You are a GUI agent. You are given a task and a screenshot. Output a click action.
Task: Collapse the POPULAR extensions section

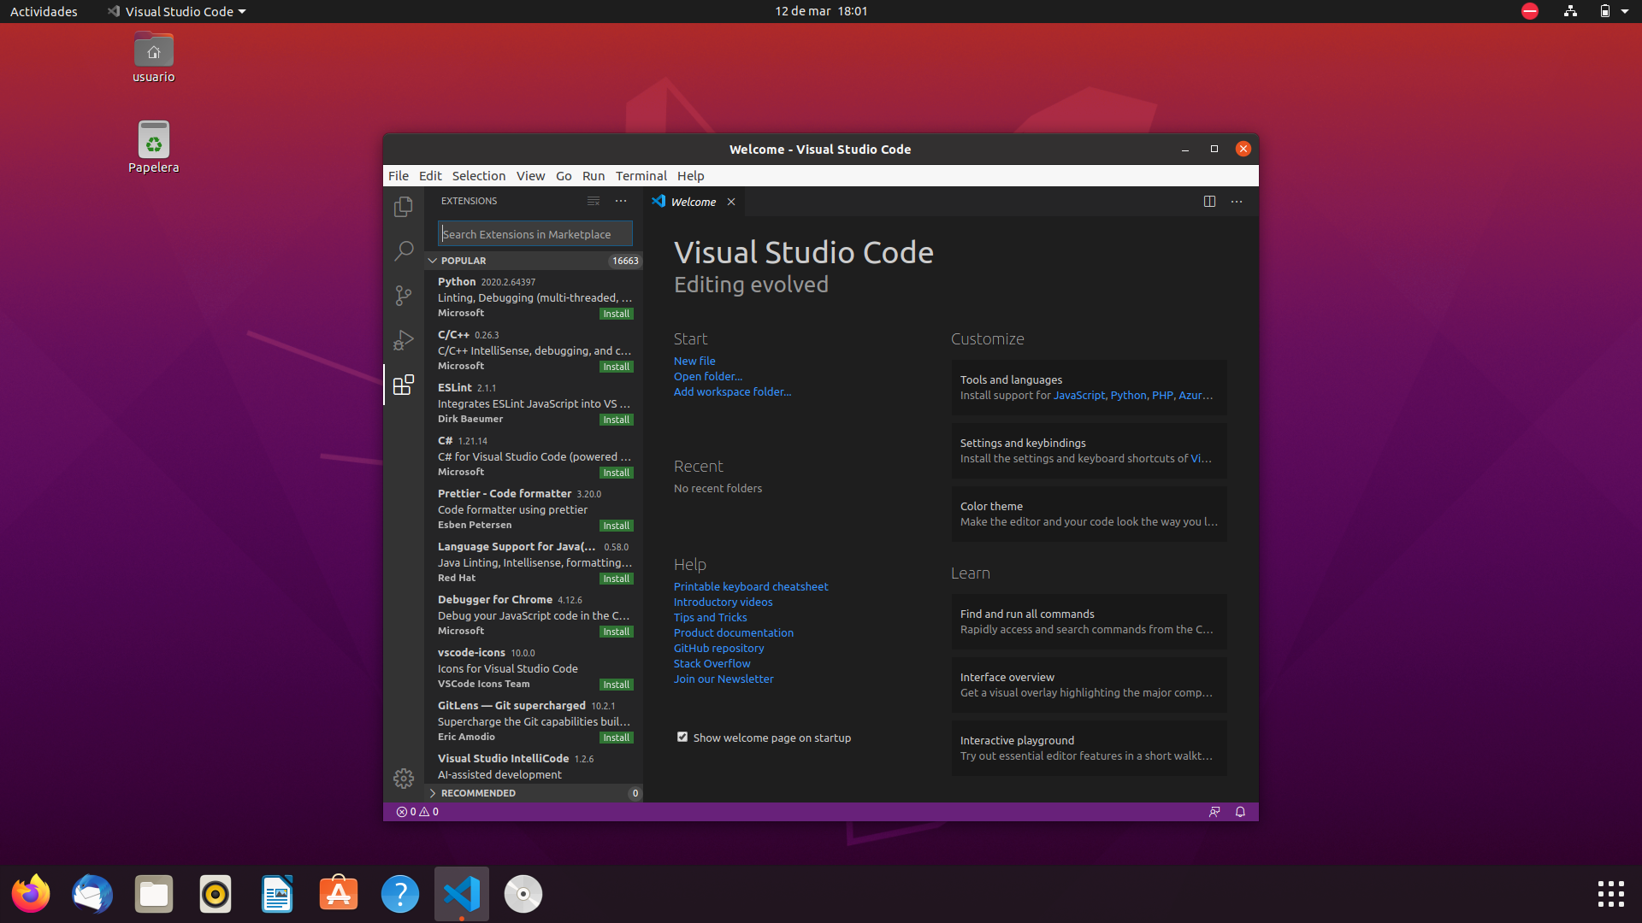[534, 261]
